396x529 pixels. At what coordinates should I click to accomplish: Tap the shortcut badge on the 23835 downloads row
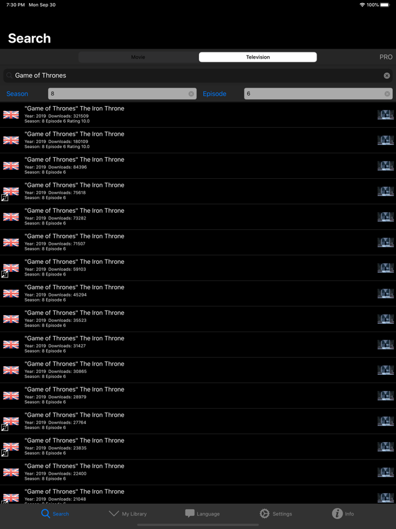4,453
